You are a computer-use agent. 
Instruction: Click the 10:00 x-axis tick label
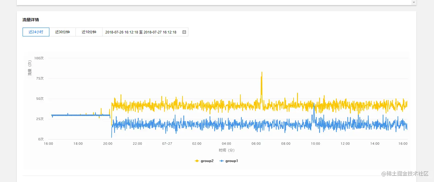[315, 144]
